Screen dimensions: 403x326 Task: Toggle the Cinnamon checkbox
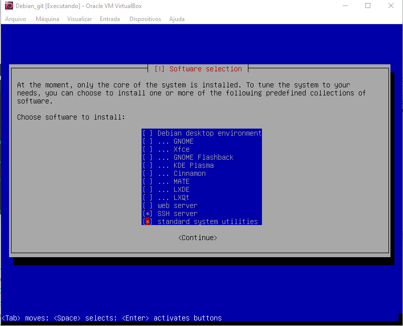pyautogui.click(x=148, y=173)
